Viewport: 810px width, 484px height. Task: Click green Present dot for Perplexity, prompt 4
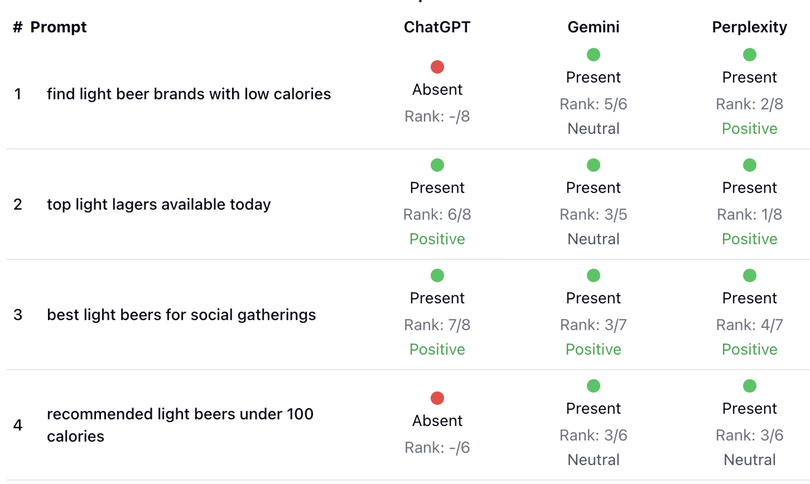pyautogui.click(x=750, y=386)
